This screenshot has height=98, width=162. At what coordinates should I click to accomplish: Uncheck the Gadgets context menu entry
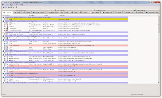click(x=5, y=79)
